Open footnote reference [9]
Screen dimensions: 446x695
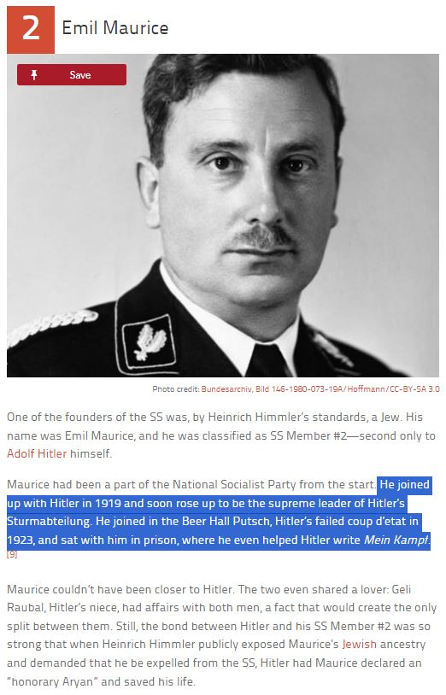point(12,554)
